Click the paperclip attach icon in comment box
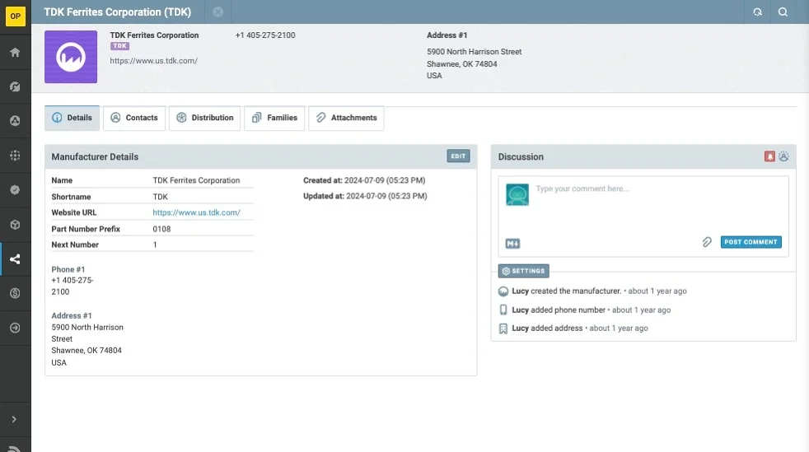809x452 pixels. pos(706,242)
